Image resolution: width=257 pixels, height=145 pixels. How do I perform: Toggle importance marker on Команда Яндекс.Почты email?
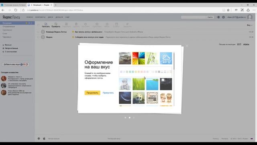click(x=73, y=32)
